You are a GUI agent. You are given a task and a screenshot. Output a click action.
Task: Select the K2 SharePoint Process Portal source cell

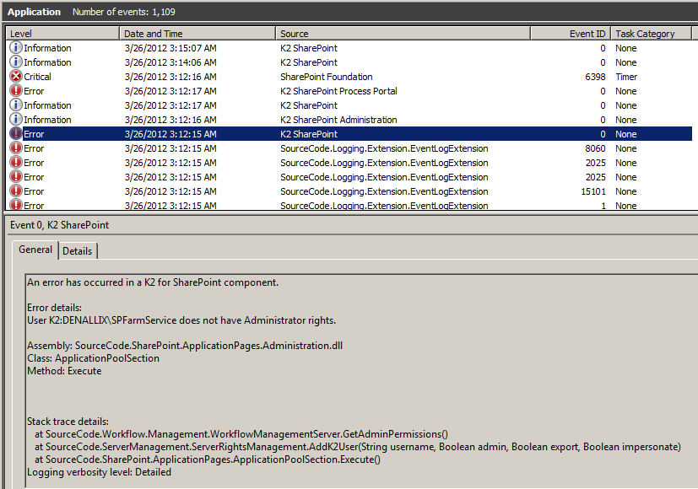pos(338,91)
